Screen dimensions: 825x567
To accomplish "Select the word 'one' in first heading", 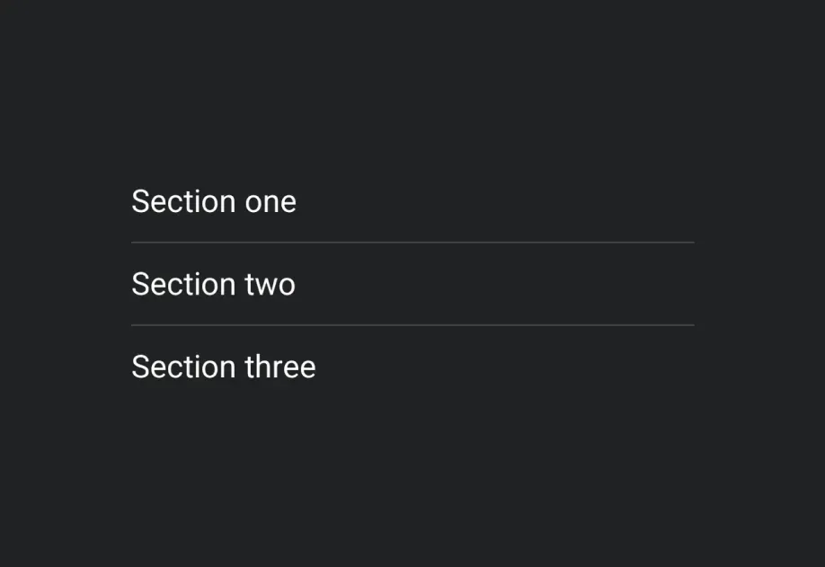I will (x=271, y=202).
